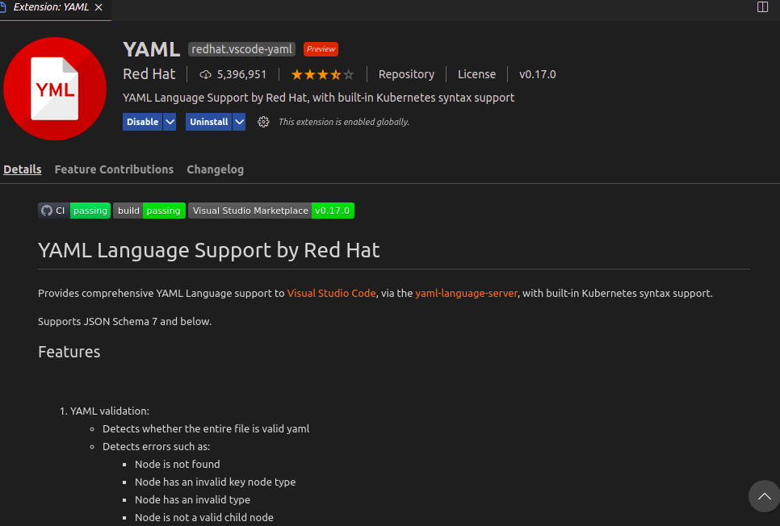
Task: Click the download count cloud icon
Action: click(x=205, y=74)
